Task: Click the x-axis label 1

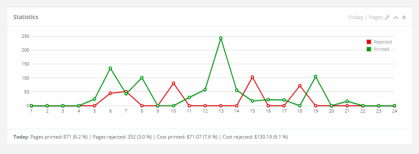Action: coord(31,111)
